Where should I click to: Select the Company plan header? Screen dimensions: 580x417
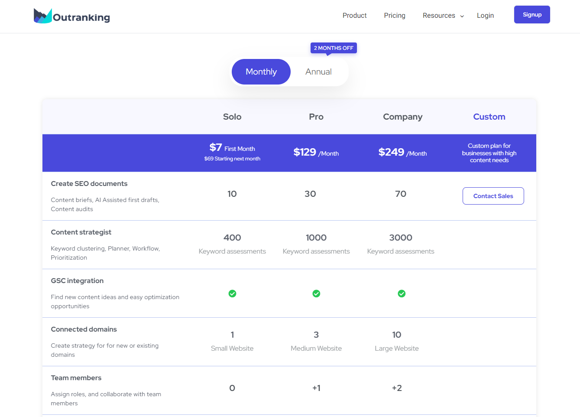click(403, 117)
